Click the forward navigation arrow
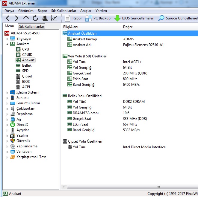 [17, 18]
